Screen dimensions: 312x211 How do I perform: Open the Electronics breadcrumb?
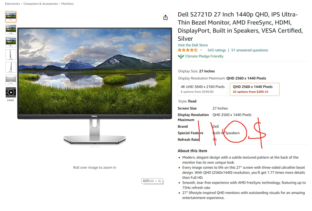coord(12,4)
